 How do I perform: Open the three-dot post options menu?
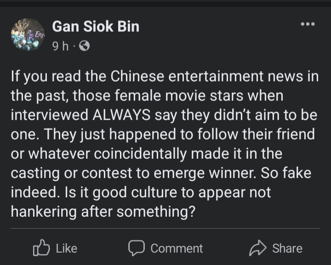point(307,24)
